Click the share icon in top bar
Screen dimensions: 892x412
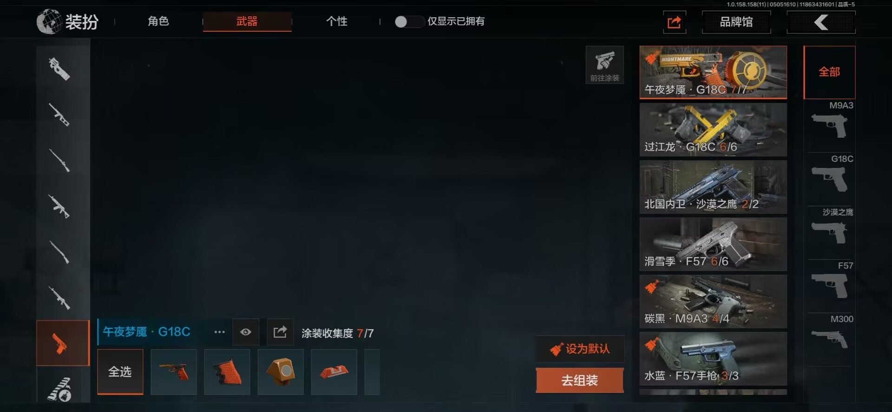pos(675,22)
